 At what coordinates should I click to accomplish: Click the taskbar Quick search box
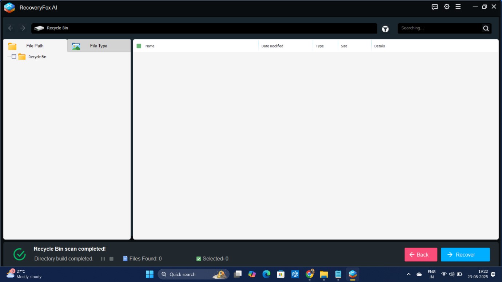coord(194,274)
